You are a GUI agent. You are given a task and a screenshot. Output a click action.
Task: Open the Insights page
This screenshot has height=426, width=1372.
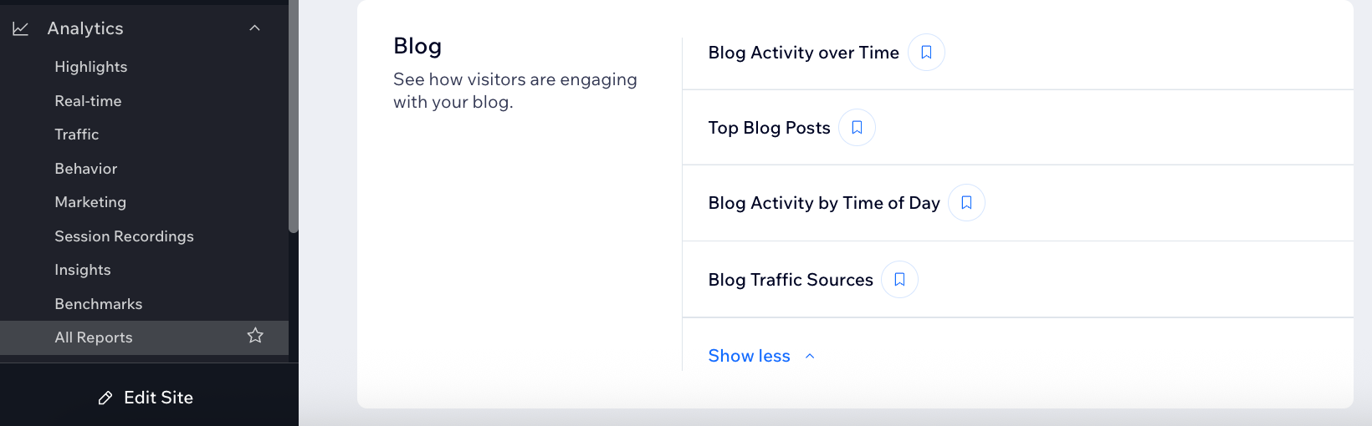[x=83, y=270]
